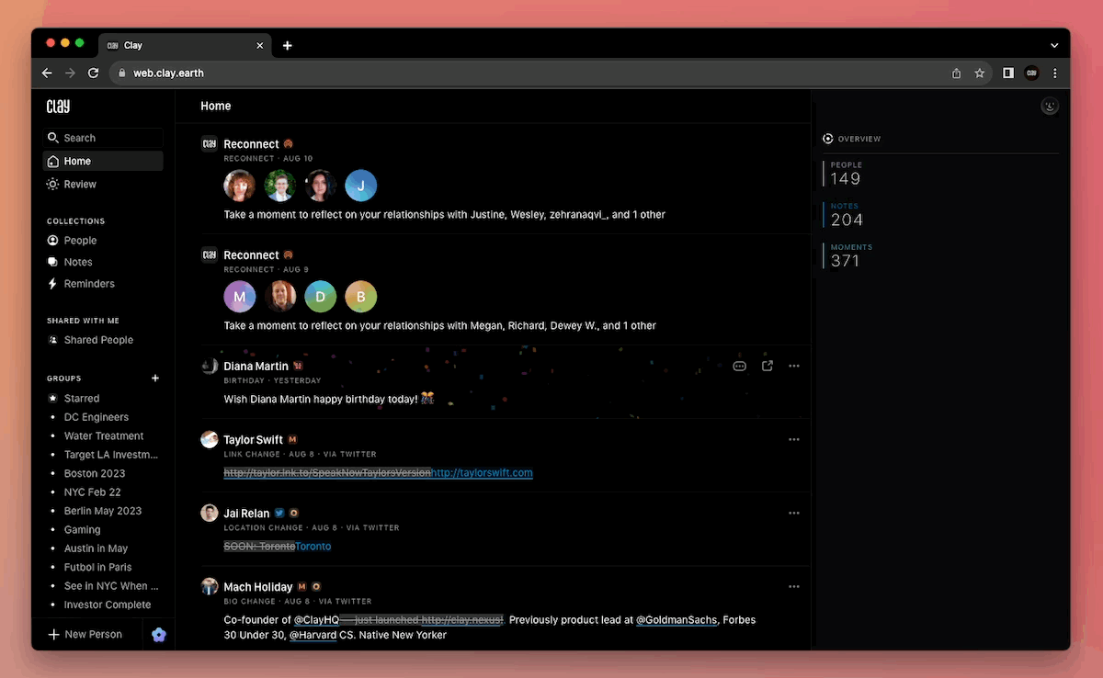Screen dimensions: 1103x678
Task: Go to Home in sidebar
Action: (x=103, y=161)
